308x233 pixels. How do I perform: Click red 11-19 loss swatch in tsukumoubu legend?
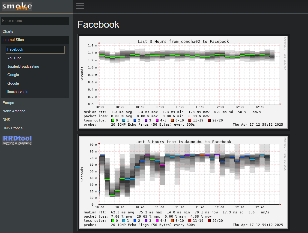point(190,221)
